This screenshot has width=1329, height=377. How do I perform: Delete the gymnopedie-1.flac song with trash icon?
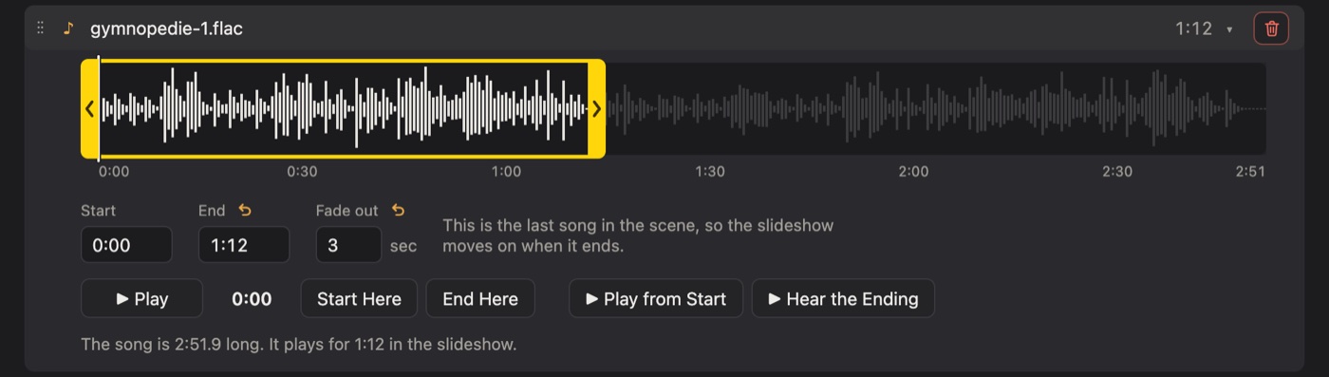click(1271, 28)
